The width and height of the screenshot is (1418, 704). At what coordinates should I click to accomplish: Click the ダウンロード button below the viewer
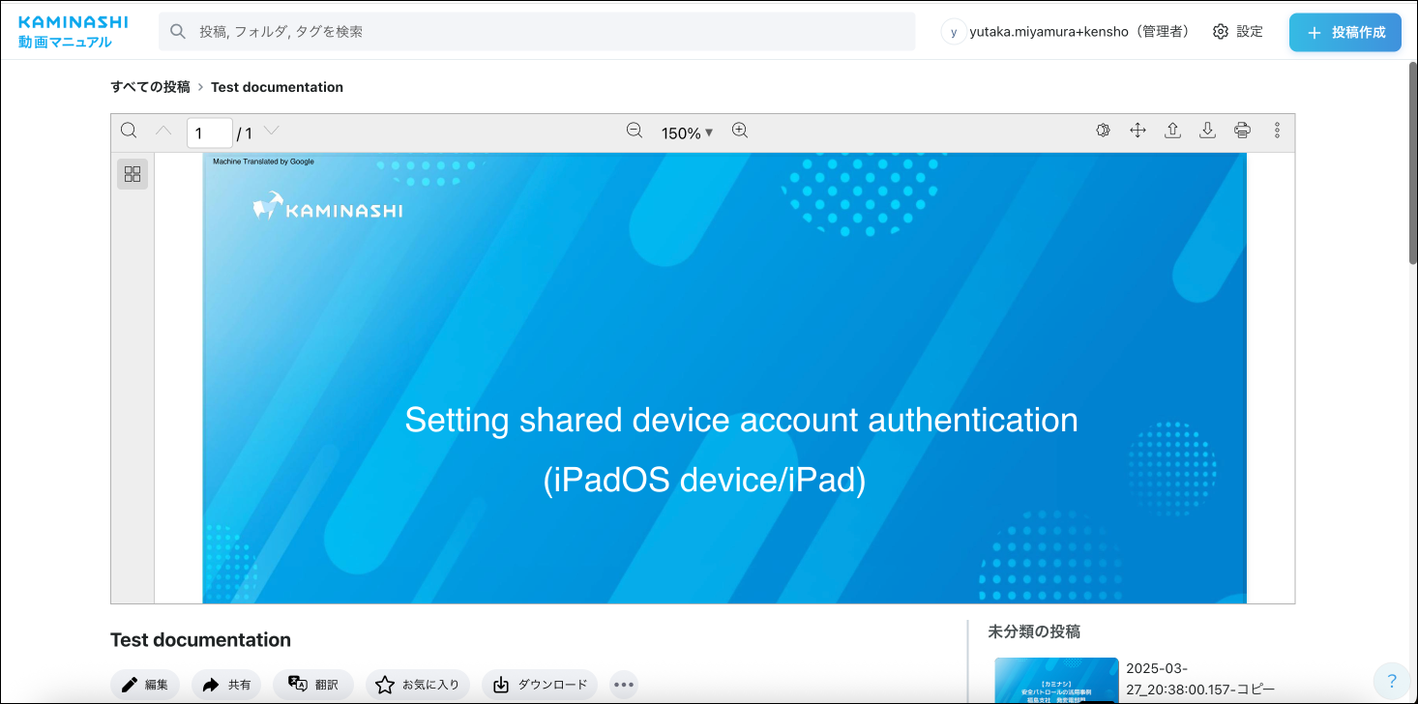pyautogui.click(x=540, y=685)
